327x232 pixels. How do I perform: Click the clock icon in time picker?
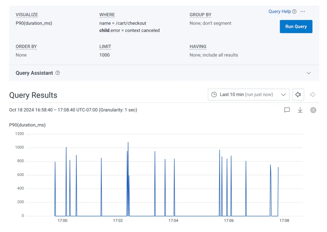pyautogui.click(x=214, y=95)
